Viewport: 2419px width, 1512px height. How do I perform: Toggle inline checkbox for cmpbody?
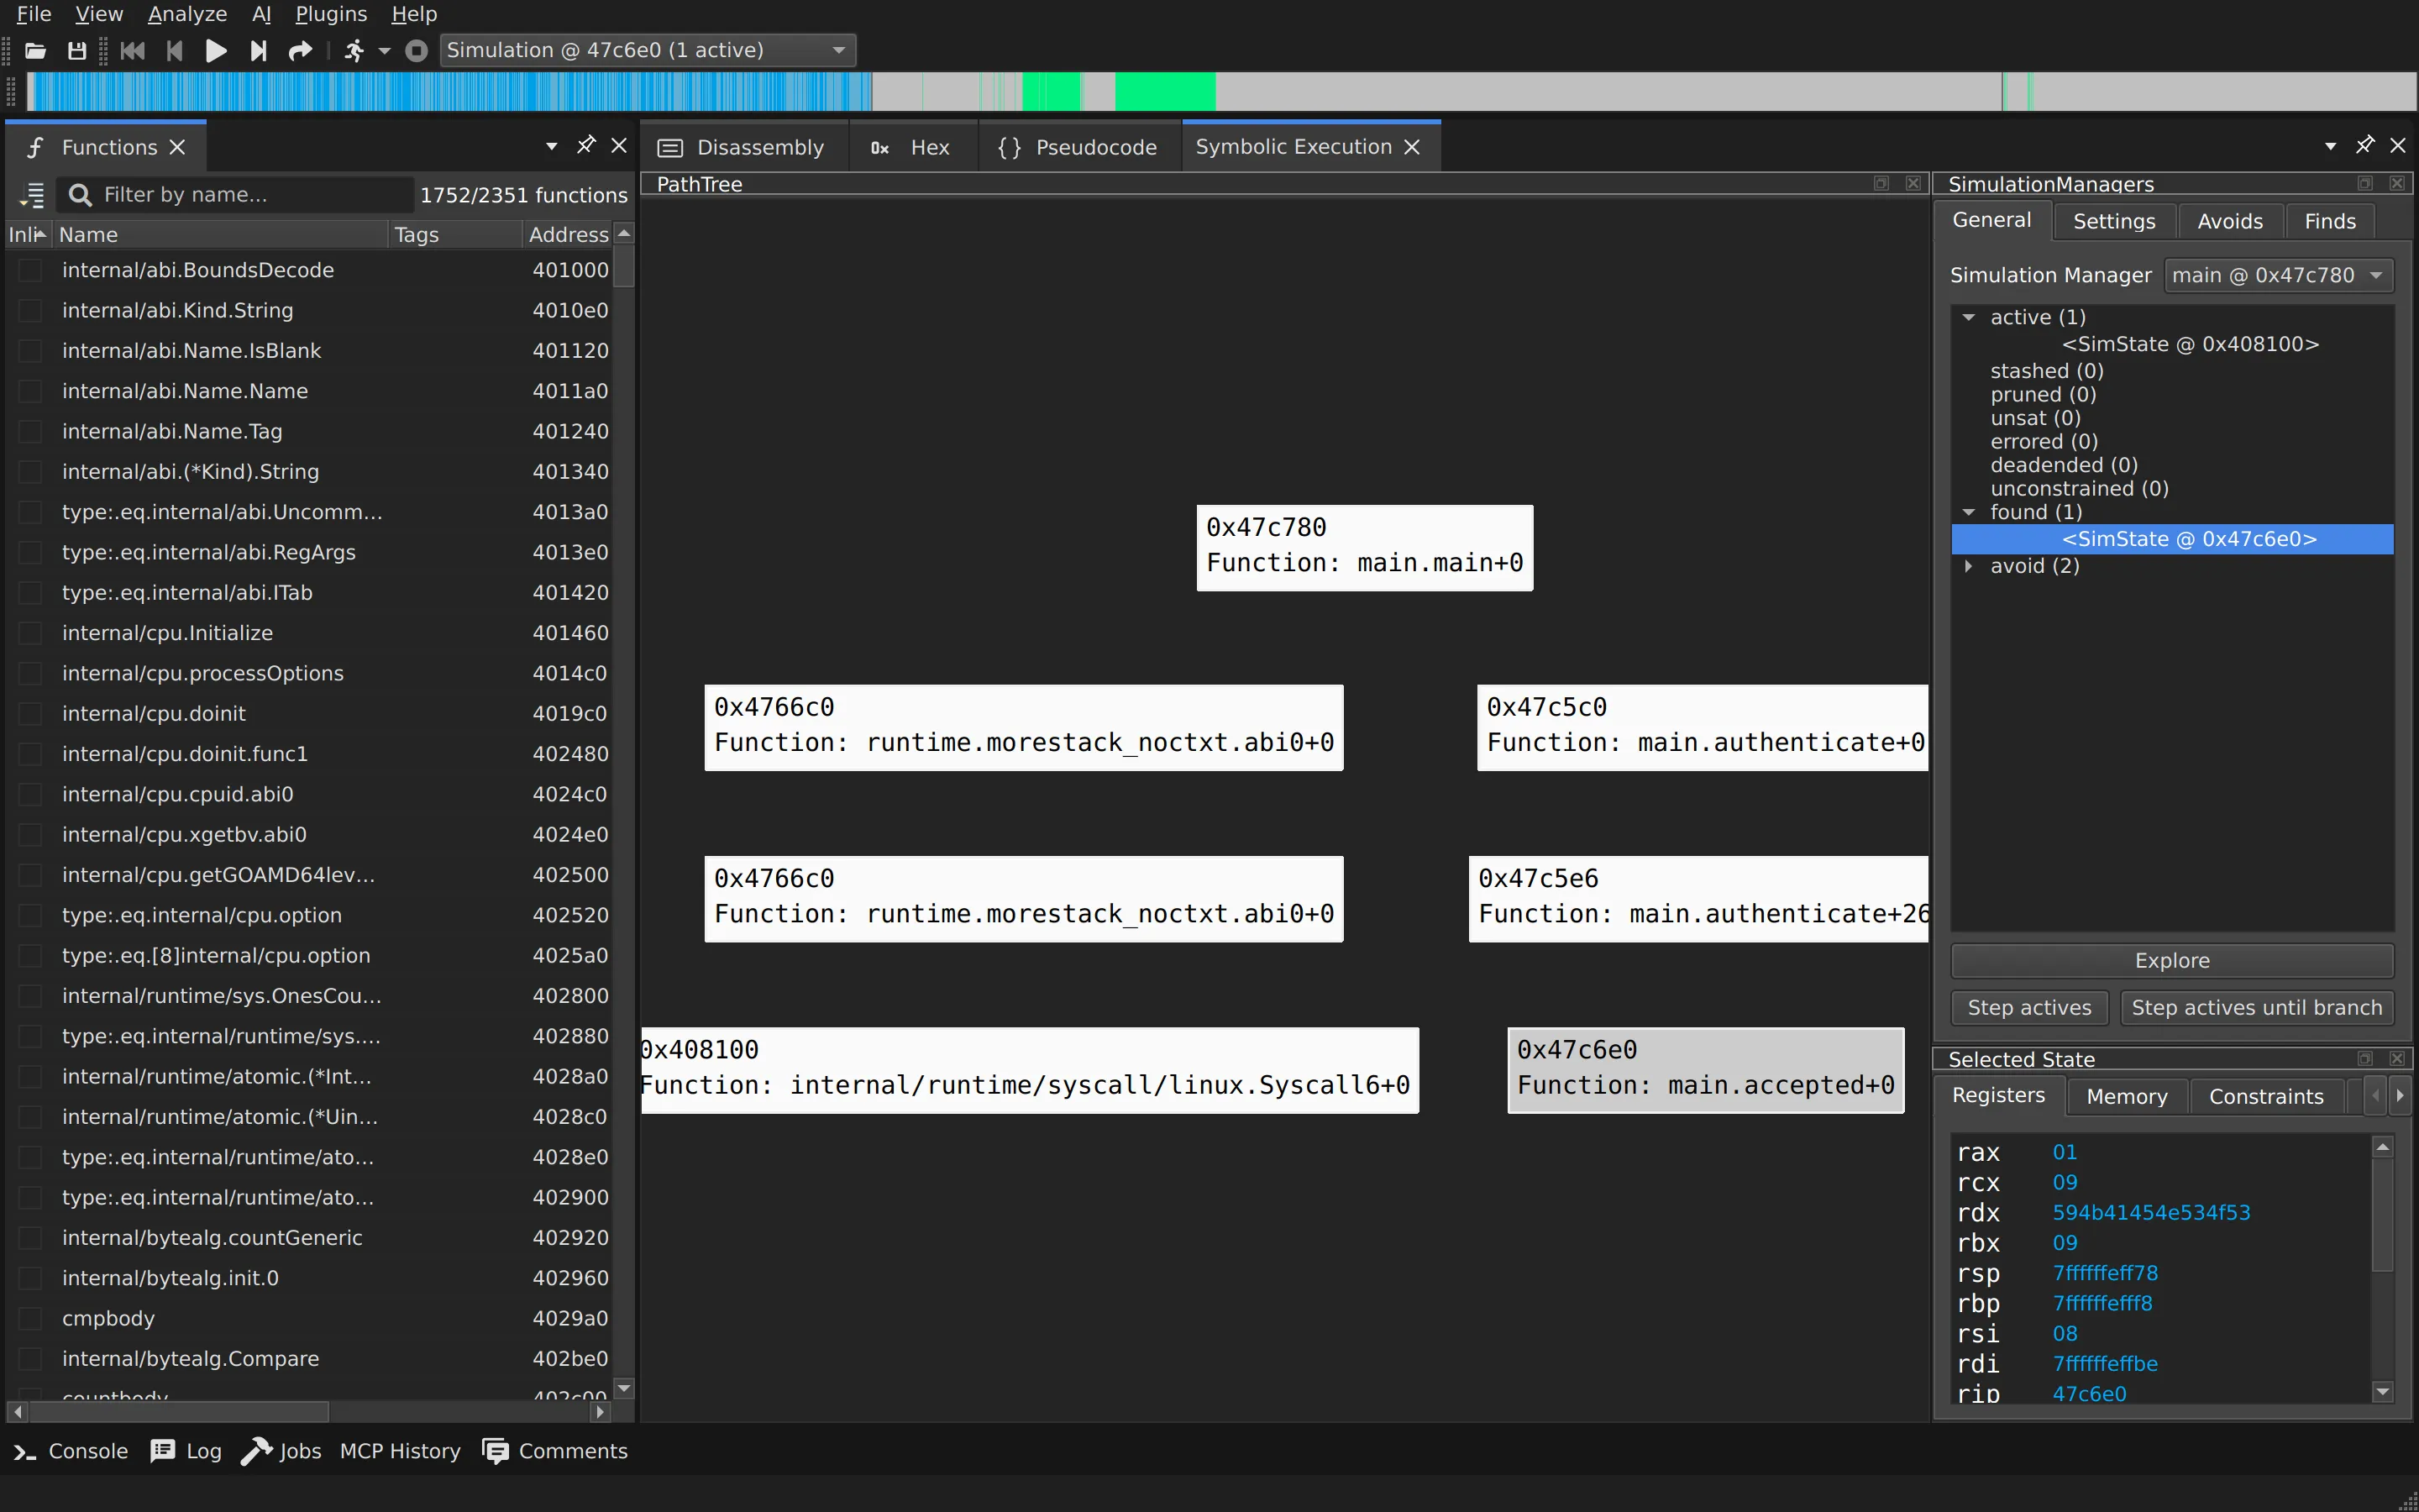point(31,1318)
